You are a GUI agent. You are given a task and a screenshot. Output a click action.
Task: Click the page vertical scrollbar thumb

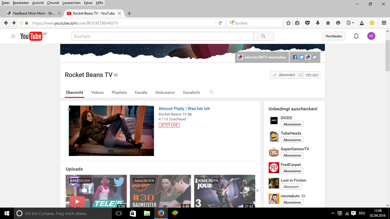point(387,56)
